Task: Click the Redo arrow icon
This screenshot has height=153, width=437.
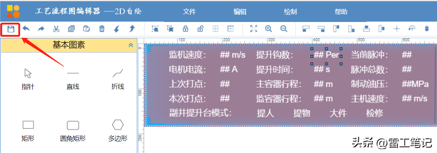Action: click(41, 29)
